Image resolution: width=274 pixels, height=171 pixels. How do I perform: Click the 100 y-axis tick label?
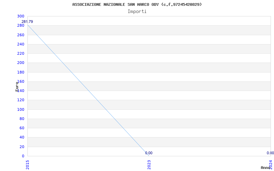point(21,109)
